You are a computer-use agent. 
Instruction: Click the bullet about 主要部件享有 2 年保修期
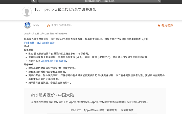88,57
